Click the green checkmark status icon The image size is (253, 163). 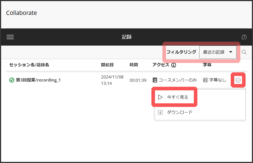12,80
